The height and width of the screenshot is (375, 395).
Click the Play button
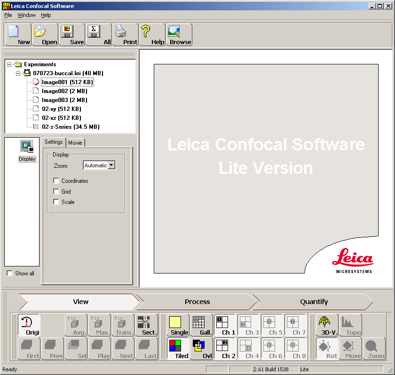[100, 349]
